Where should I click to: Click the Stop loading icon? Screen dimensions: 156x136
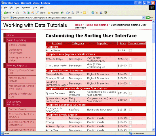[x=24, y=13]
